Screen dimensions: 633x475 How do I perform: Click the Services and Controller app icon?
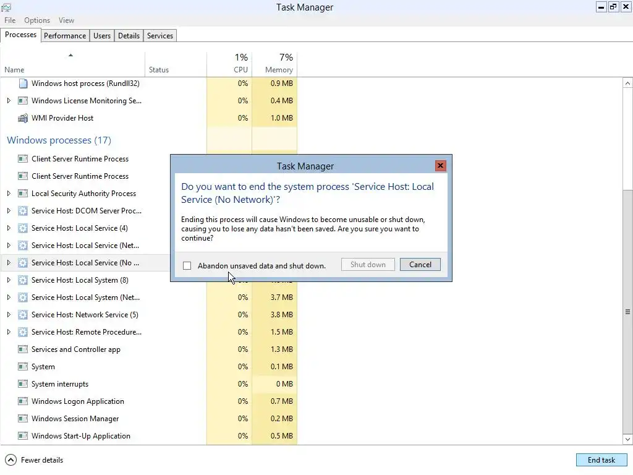point(23,349)
